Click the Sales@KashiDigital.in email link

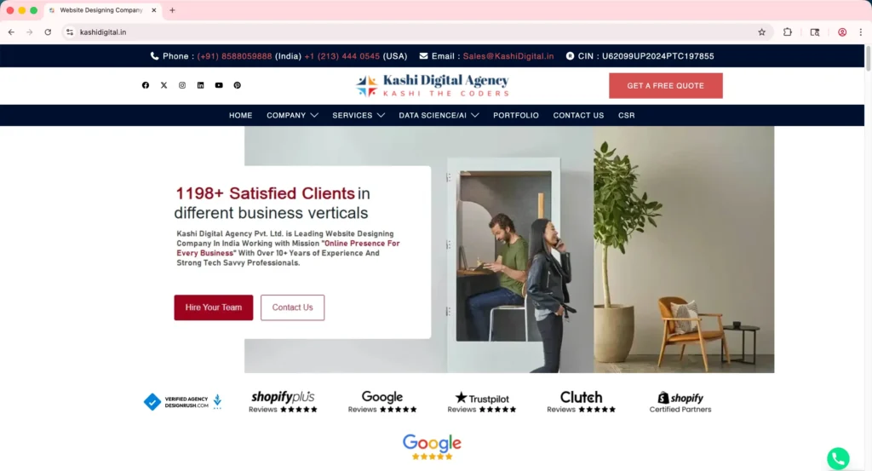click(x=508, y=56)
